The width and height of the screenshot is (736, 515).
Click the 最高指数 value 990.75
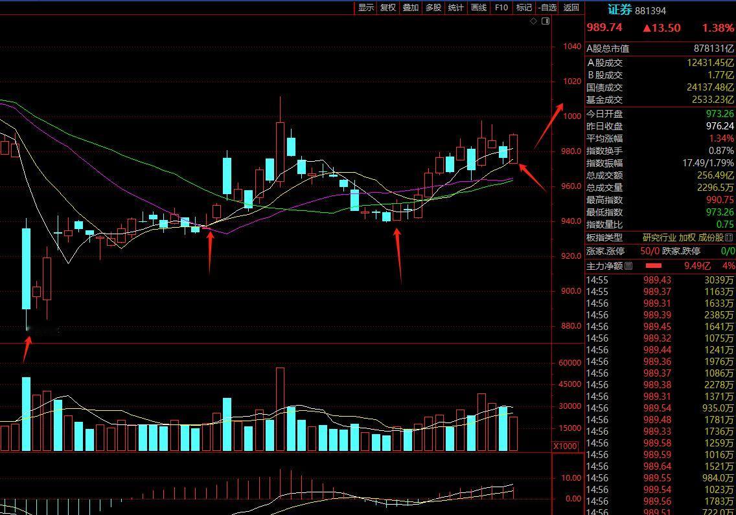tap(720, 200)
